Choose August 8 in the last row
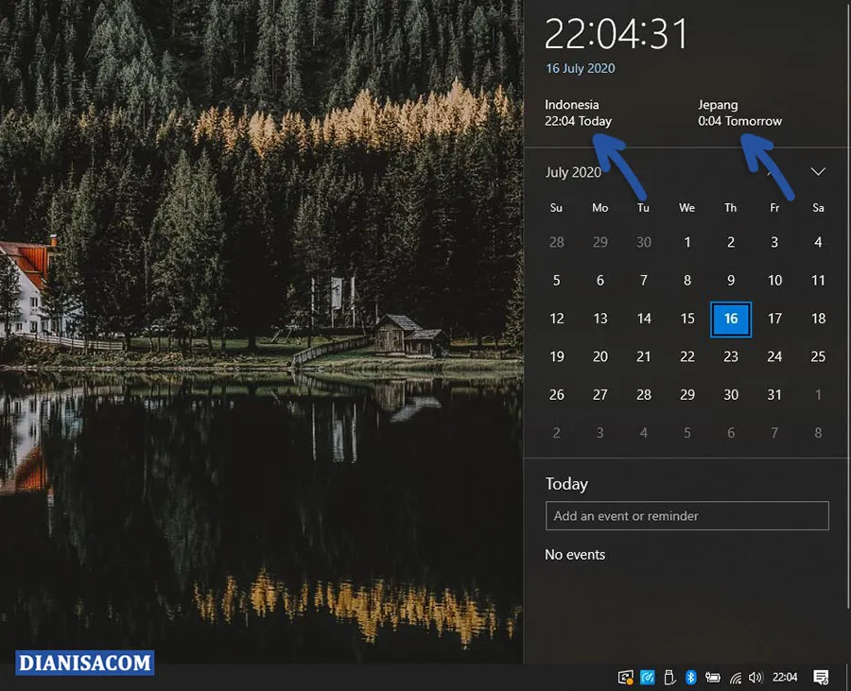851x691 pixels. point(818,433)
